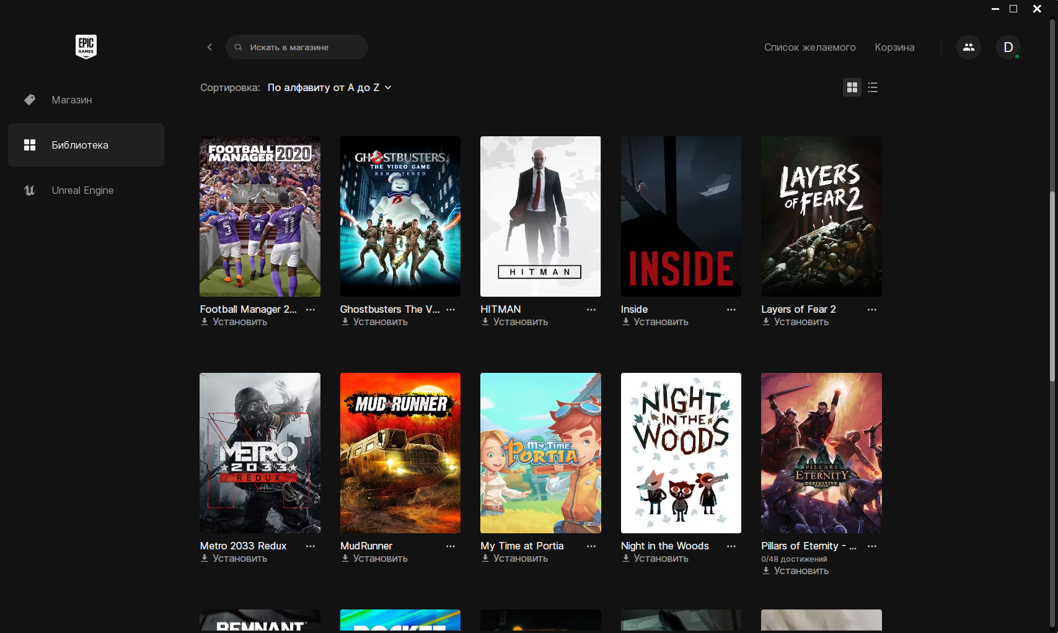Click the Epic Games logo icon
The image size is (1058, 633).
click(x=86, y=46)
